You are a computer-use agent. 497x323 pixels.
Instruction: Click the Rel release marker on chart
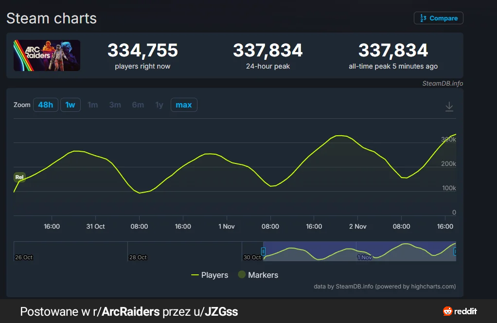tap(19, 177)
